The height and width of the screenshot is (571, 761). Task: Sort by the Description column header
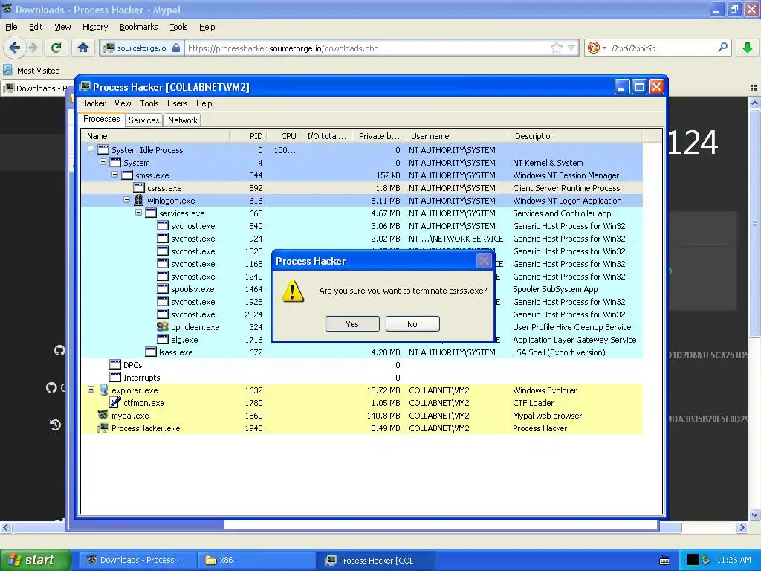coord(574,136)
